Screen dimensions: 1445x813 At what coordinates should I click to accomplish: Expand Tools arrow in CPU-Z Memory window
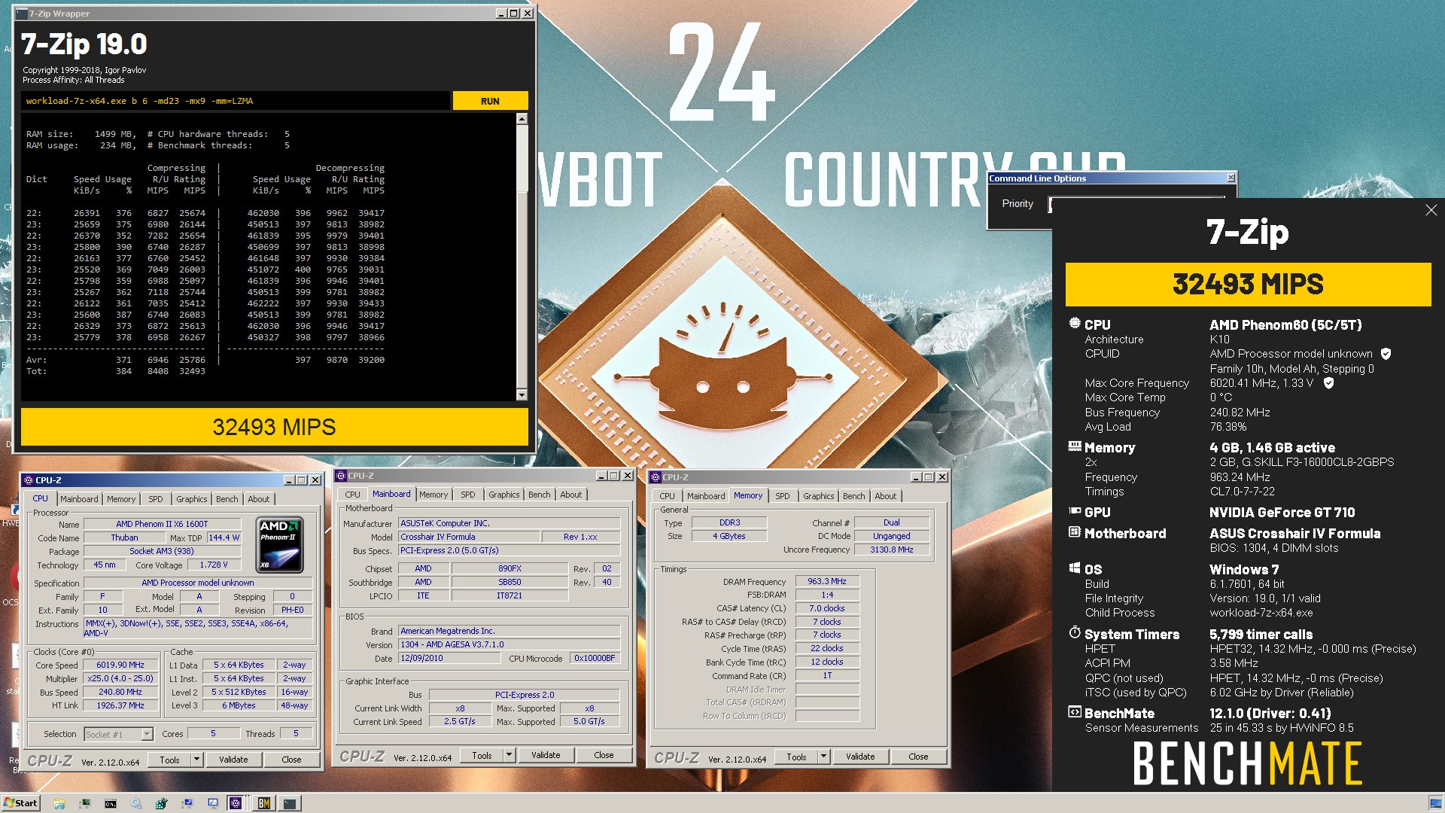tap(823, 757)
